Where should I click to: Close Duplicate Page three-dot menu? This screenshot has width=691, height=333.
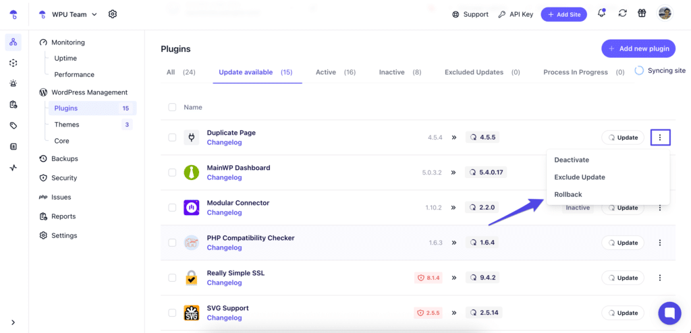660,138
